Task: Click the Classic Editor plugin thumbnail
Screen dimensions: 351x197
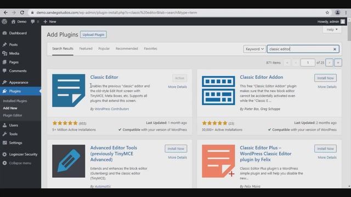Action: pyautogui.click(x=69, y=90)
